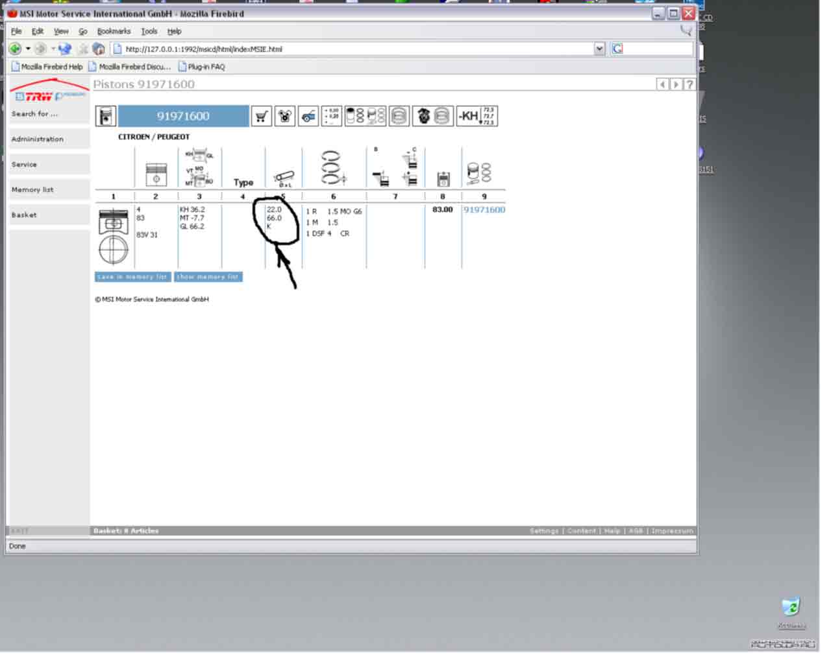Open the Tools menu
This screenshot has width=831, height=664.
pos(149,31)
